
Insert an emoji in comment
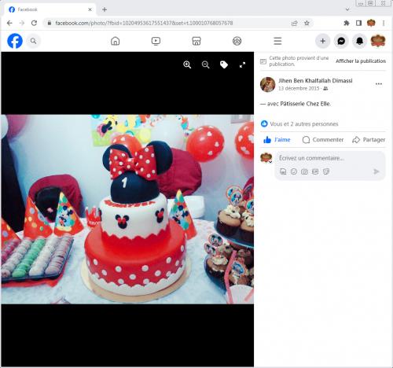click(294, 171)
